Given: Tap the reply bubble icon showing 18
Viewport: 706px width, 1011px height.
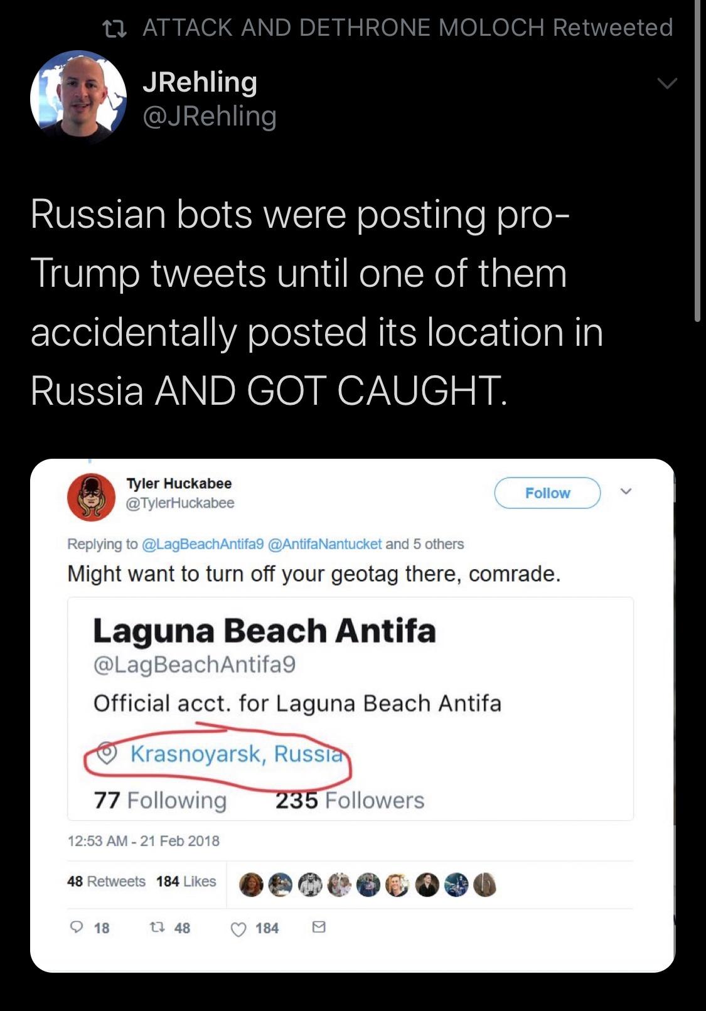Looking at the screenshot, I should coord(77,928).
